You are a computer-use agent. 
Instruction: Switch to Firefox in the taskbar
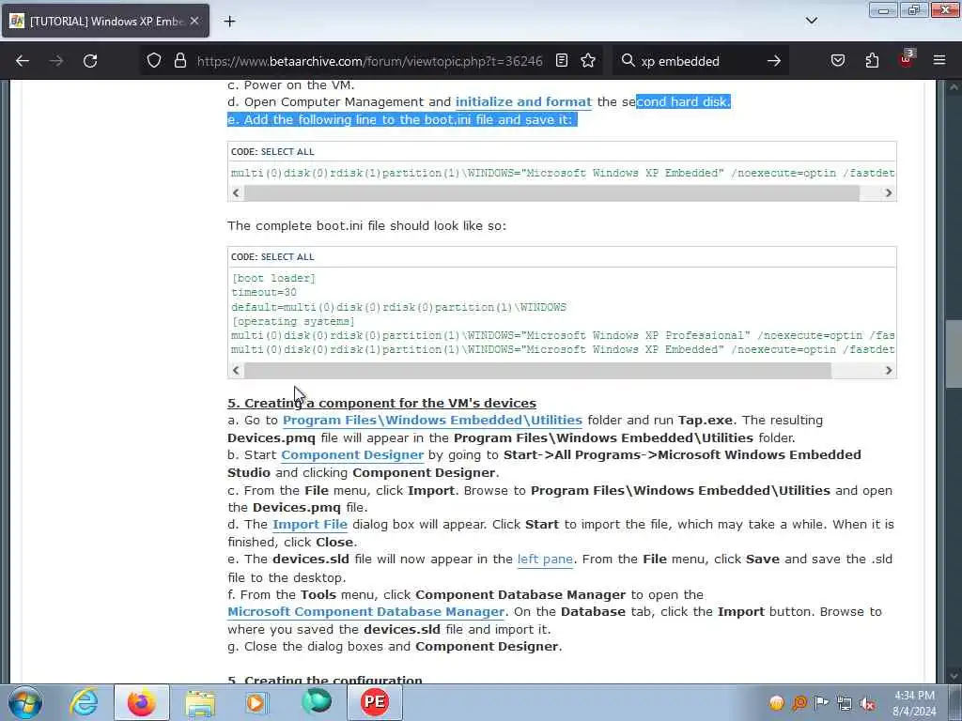pos(141,702)
